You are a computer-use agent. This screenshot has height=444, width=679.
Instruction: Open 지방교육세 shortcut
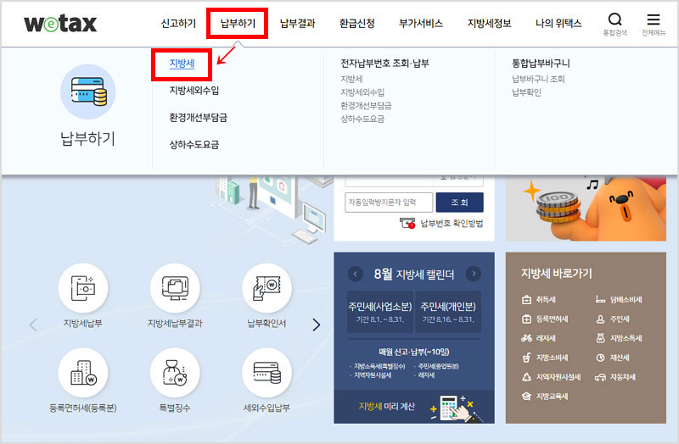click(x=545, y=396)
